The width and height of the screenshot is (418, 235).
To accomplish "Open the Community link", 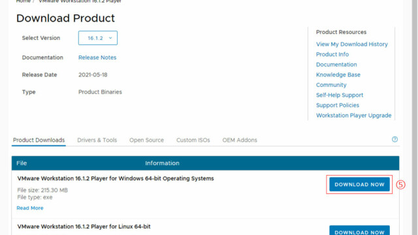I will 331,85.
